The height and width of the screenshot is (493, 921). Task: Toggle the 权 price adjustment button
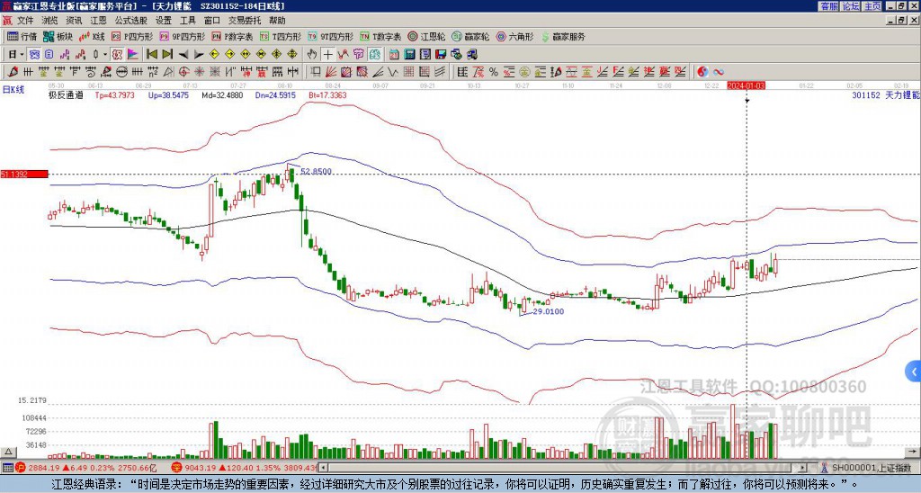(117, 54)
